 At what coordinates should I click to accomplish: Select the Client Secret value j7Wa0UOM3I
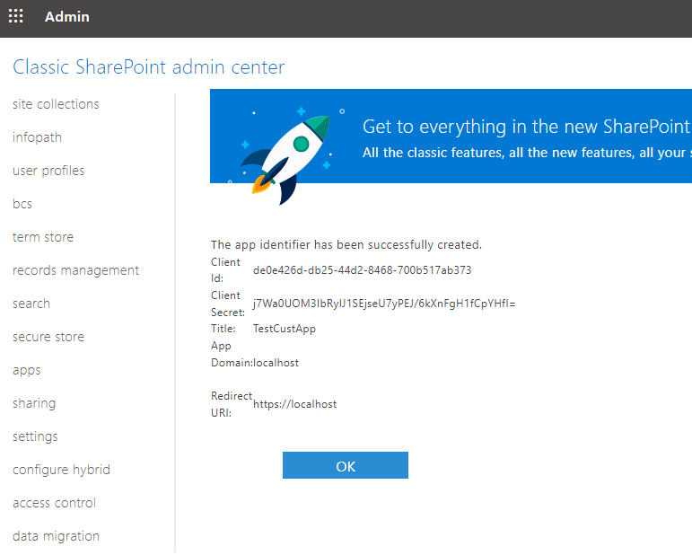(384, 304)
